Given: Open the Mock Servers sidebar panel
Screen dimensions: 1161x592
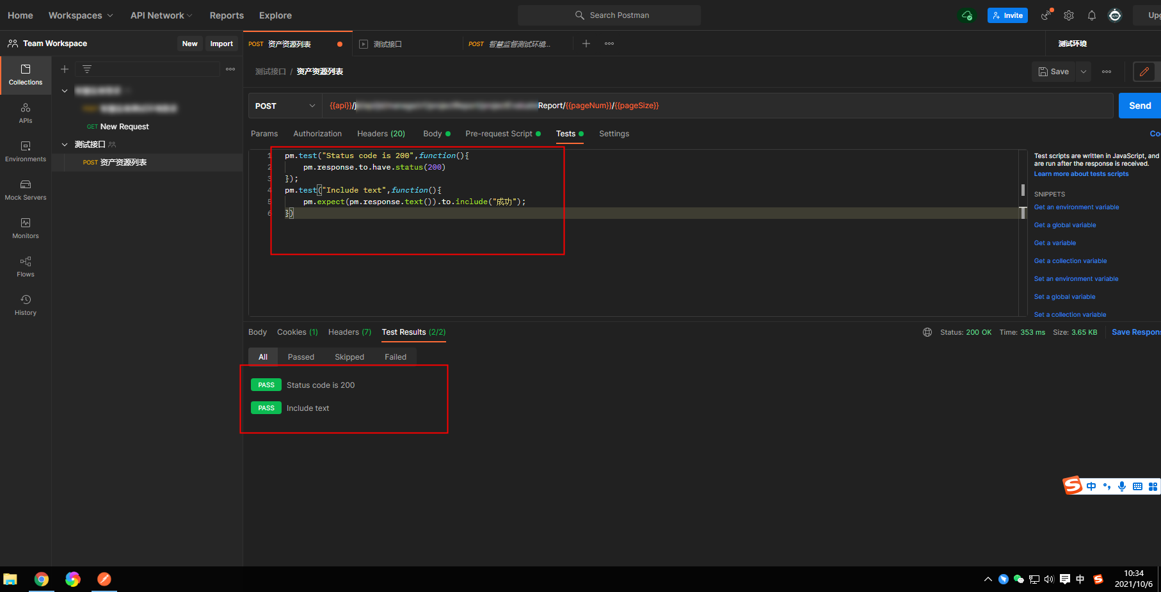Looking at the screenshot, I should pos(26,190).
